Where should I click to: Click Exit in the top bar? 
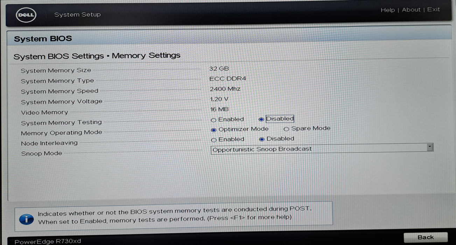pos(433,9)
